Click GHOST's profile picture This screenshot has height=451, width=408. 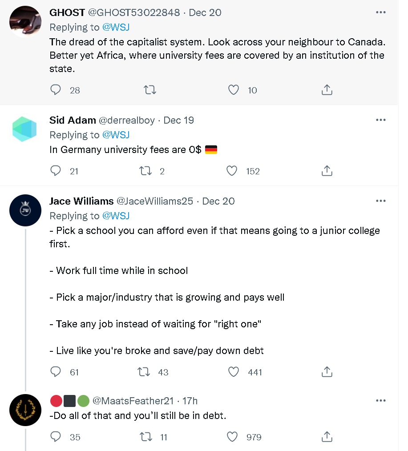coord(25,22)
